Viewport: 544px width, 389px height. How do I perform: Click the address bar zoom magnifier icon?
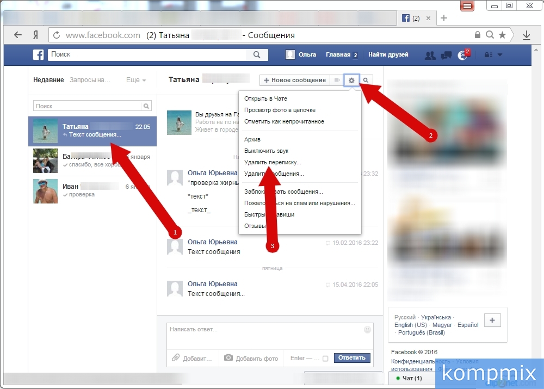coord(490,35)
